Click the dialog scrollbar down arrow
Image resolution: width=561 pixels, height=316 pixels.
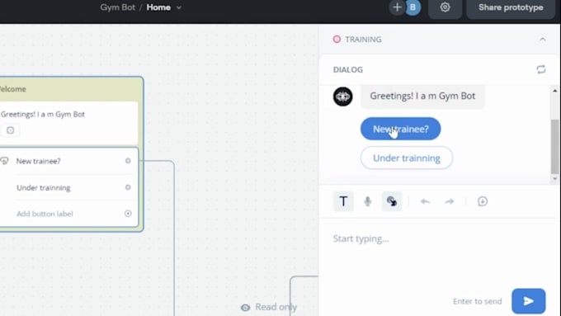pyautogui.click(x=555, y=178)
